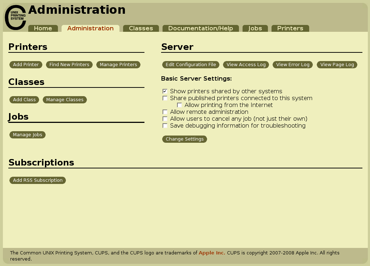The image size is (370, 266).
Task: Select the Documentation/Help tab
Action: click(201, 28)
